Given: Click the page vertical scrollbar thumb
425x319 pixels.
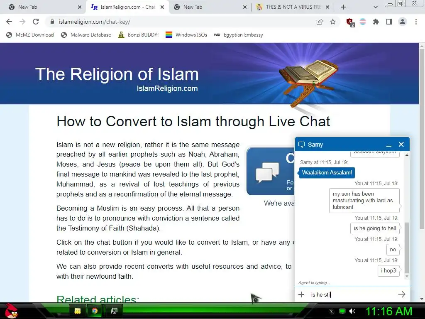Looking at the screenshot, I should pyautogui.click(x=422, y=140).
